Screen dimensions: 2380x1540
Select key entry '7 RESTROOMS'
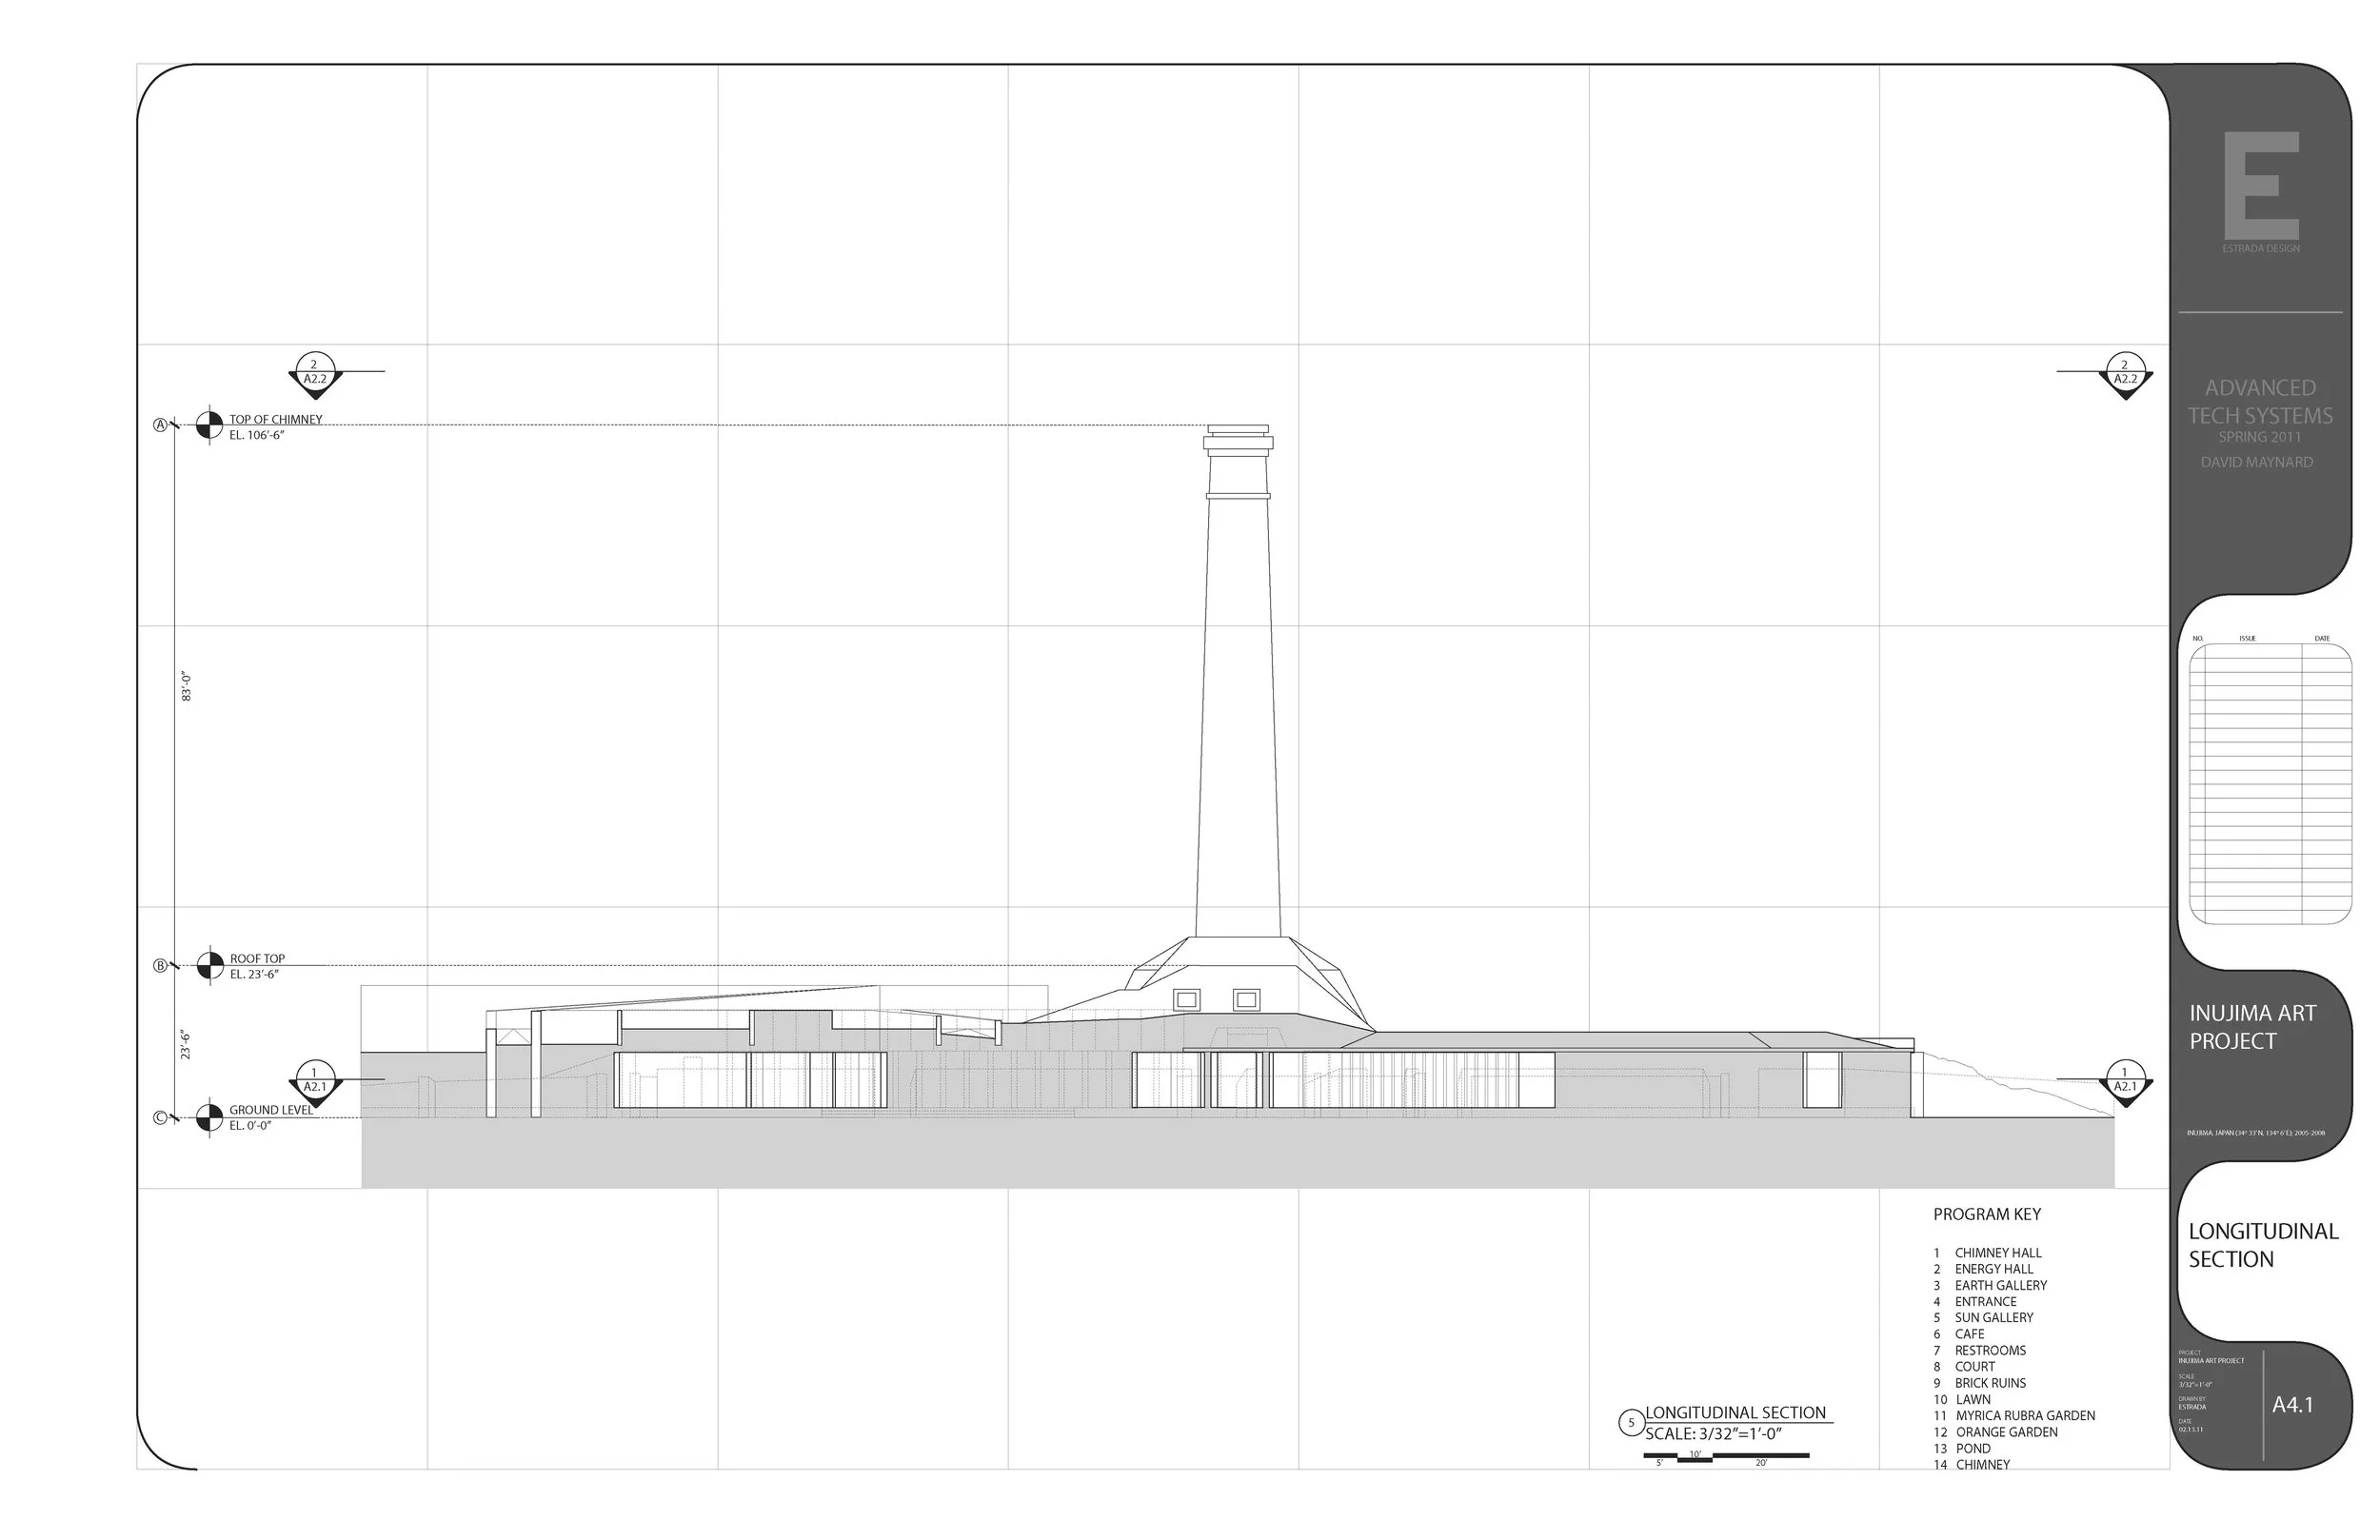pyautogui.click(x=1979, y=1351)
